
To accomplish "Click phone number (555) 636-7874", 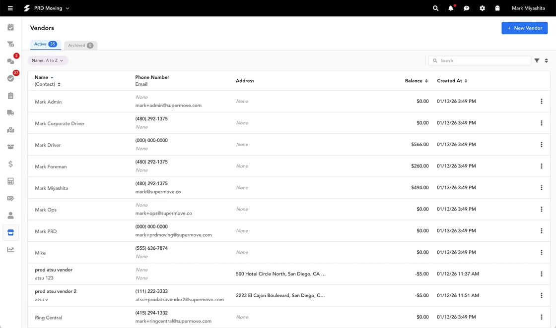I will click(151, 248).
